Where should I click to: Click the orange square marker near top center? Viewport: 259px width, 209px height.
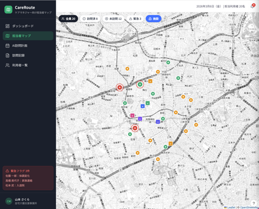(x=150, y=81)
